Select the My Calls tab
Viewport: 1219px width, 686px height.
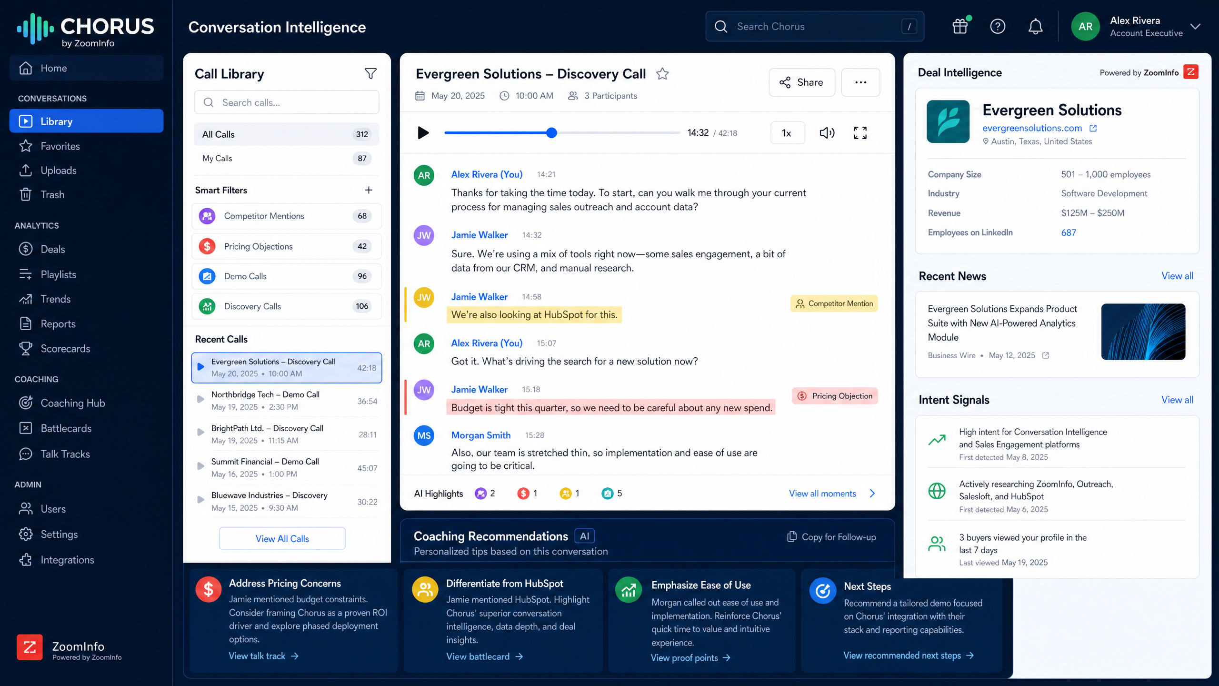tap(286, 159)
